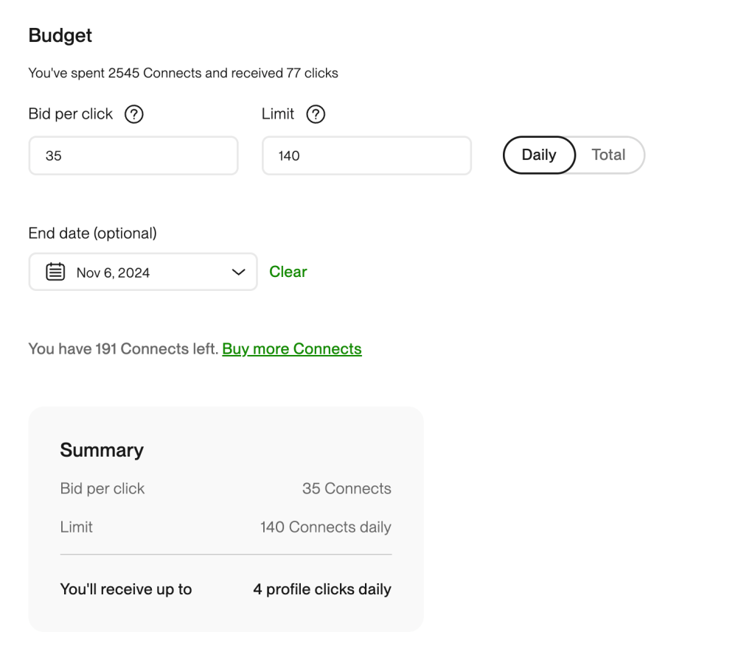
Task: Select the Daily budget option
Action: pyautogui.click(x=539, y=155)
